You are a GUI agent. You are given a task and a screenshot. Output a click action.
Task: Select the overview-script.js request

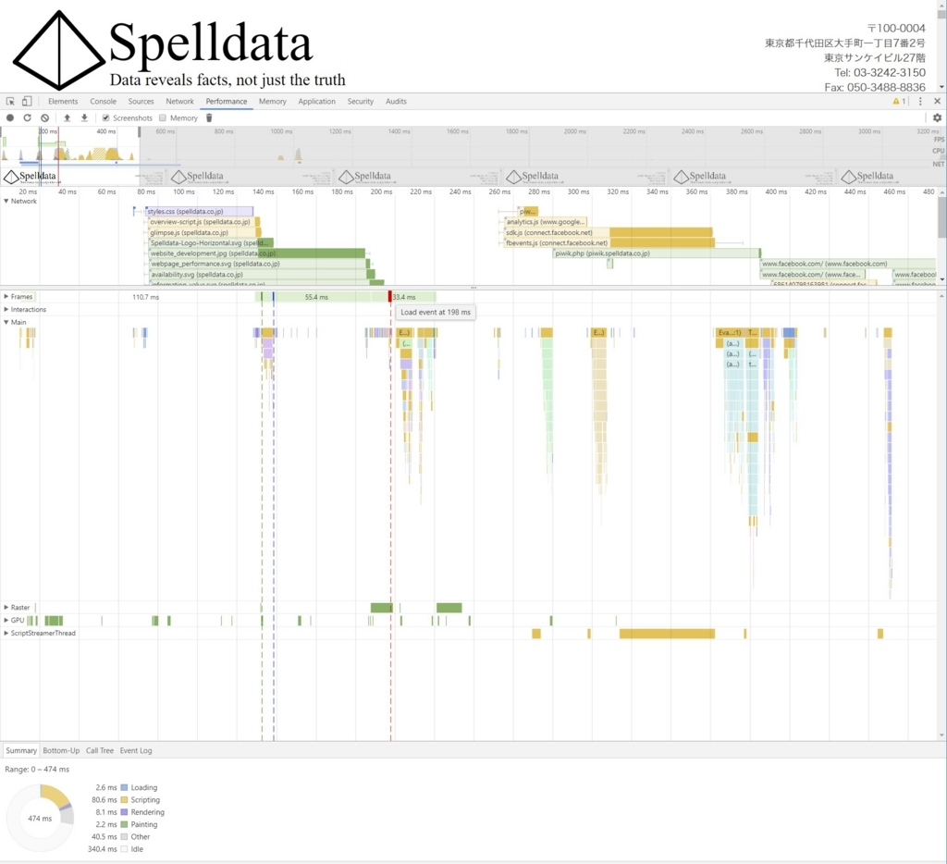[x=204, y=222]
